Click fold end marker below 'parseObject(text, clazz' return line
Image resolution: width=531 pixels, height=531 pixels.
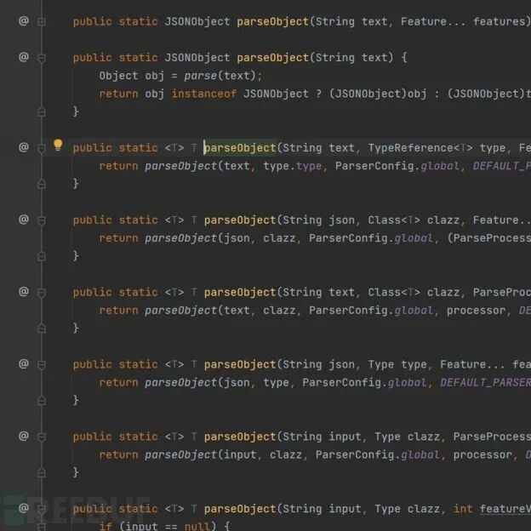[42, 328]
